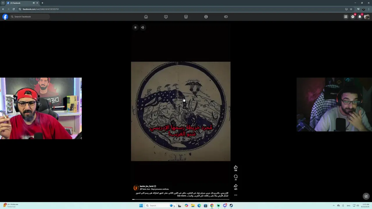Open the tab search dropdown arrow
This screenshot has width=372, height=209.
(3, 3)
